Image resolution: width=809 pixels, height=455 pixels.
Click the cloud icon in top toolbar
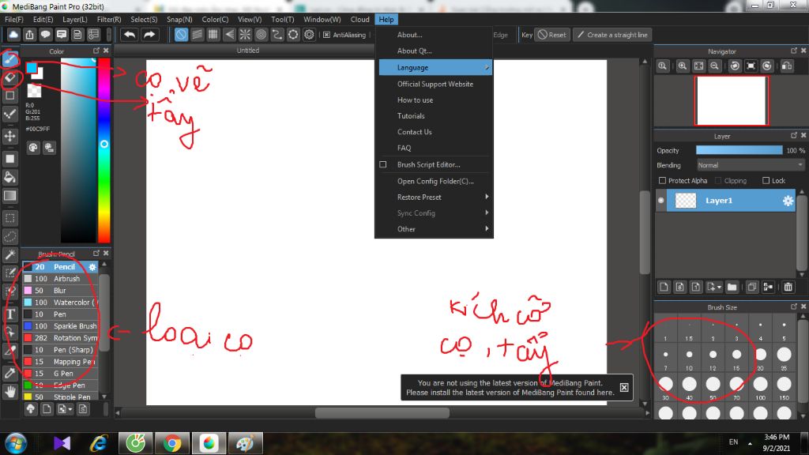tap(13, 35)
